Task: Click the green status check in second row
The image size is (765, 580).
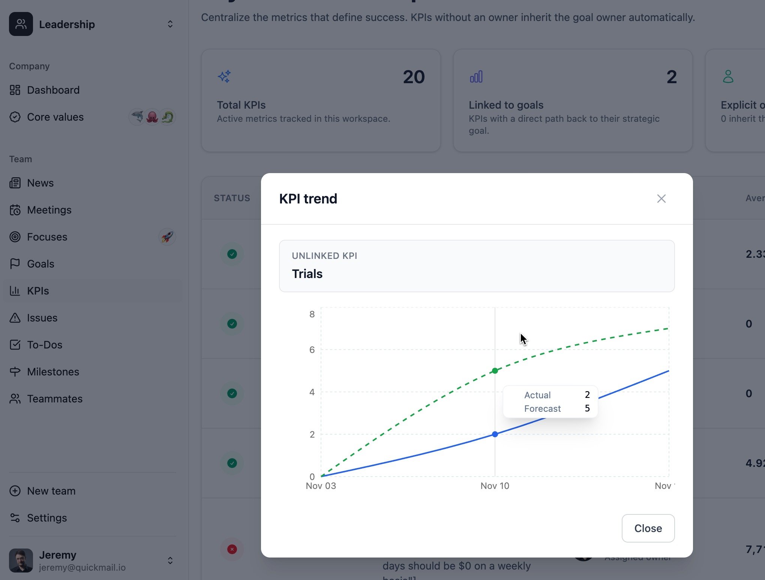Action: click(x=232, y=324)
